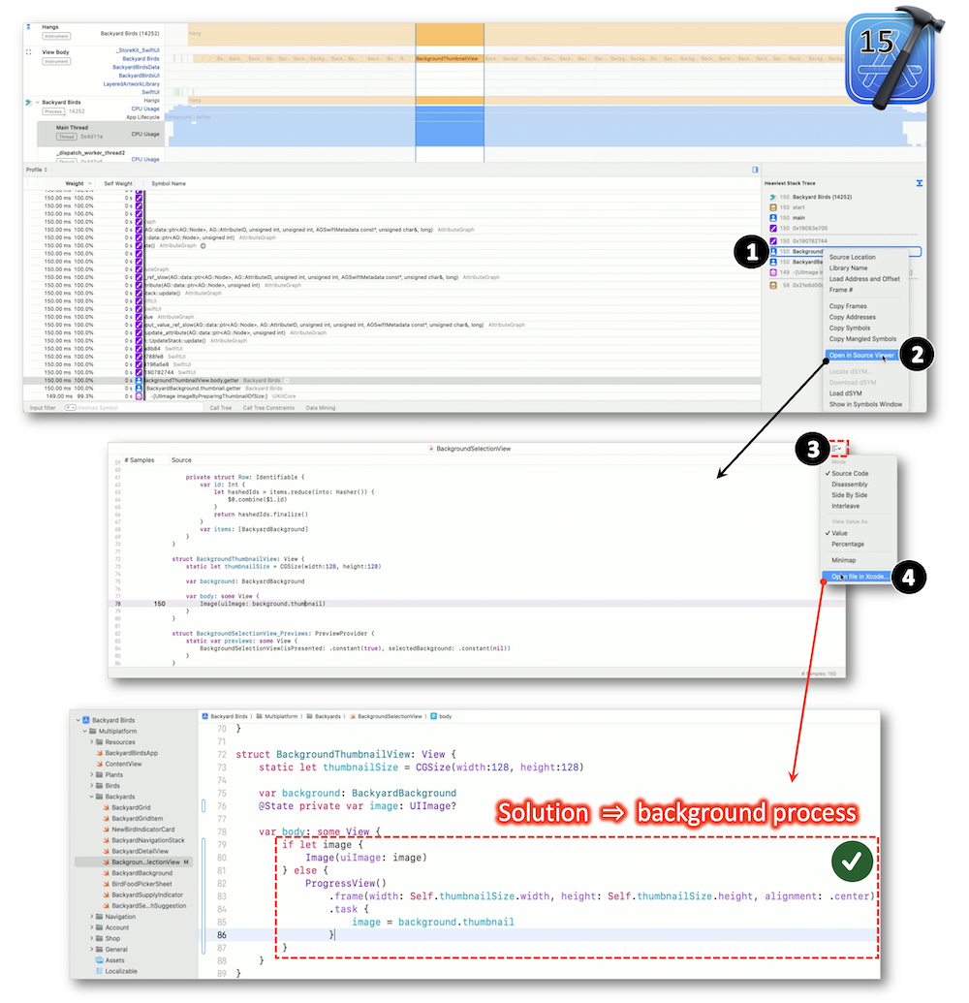Click the Swift icon next to BackyardGrid

pos(107,807)
